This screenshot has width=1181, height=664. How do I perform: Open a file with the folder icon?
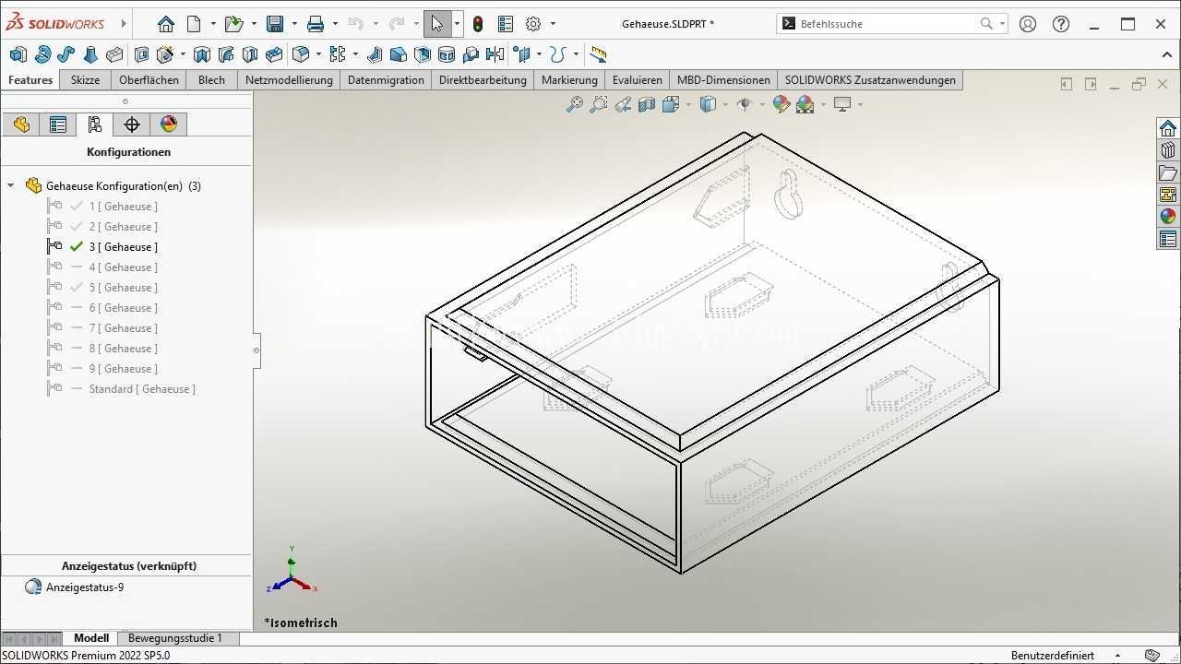tap(233, 24)
